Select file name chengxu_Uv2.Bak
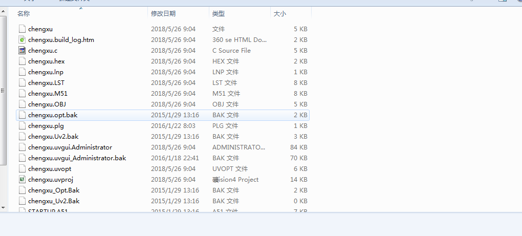Screen dimensions: 522x236 54,201
